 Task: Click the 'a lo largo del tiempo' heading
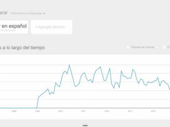point(22,48)
